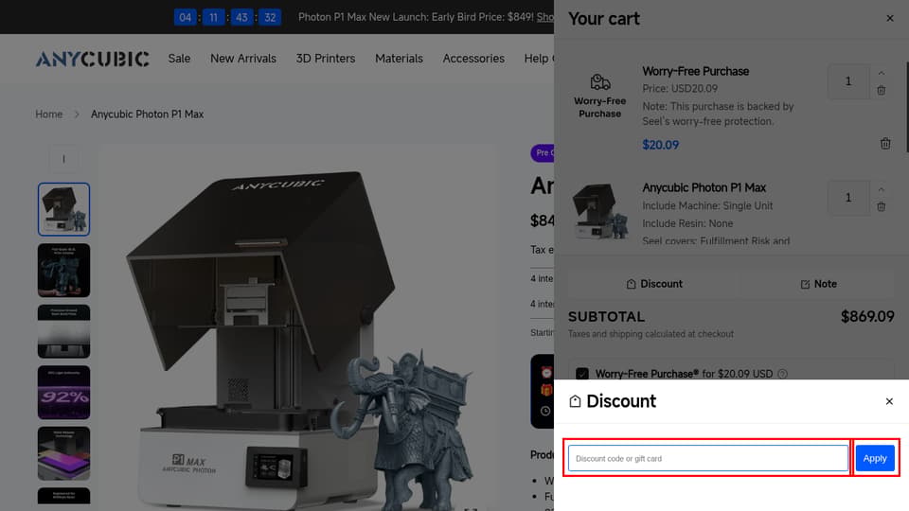
Task: Open the Note tab in cart
Action: pos(818,284)
